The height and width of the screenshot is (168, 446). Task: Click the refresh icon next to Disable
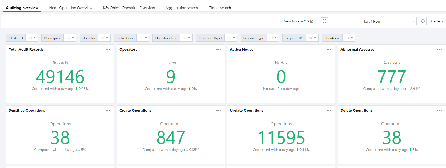(423, 21)
